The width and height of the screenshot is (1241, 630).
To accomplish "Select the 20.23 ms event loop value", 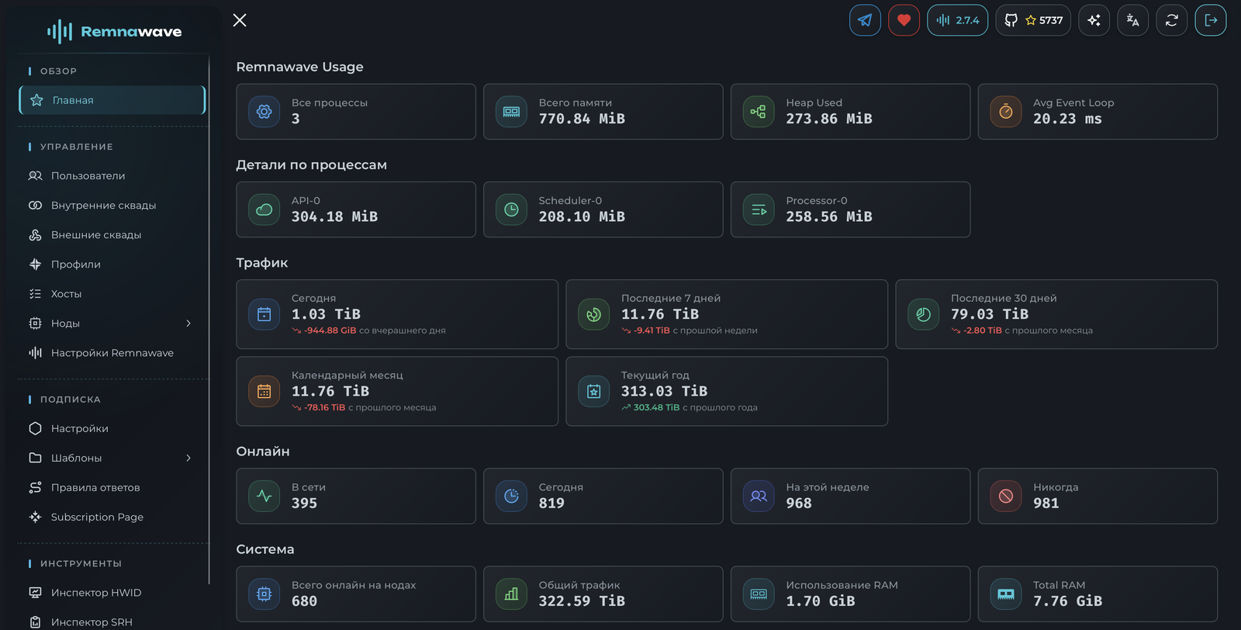I will [x=1067, y=119].
